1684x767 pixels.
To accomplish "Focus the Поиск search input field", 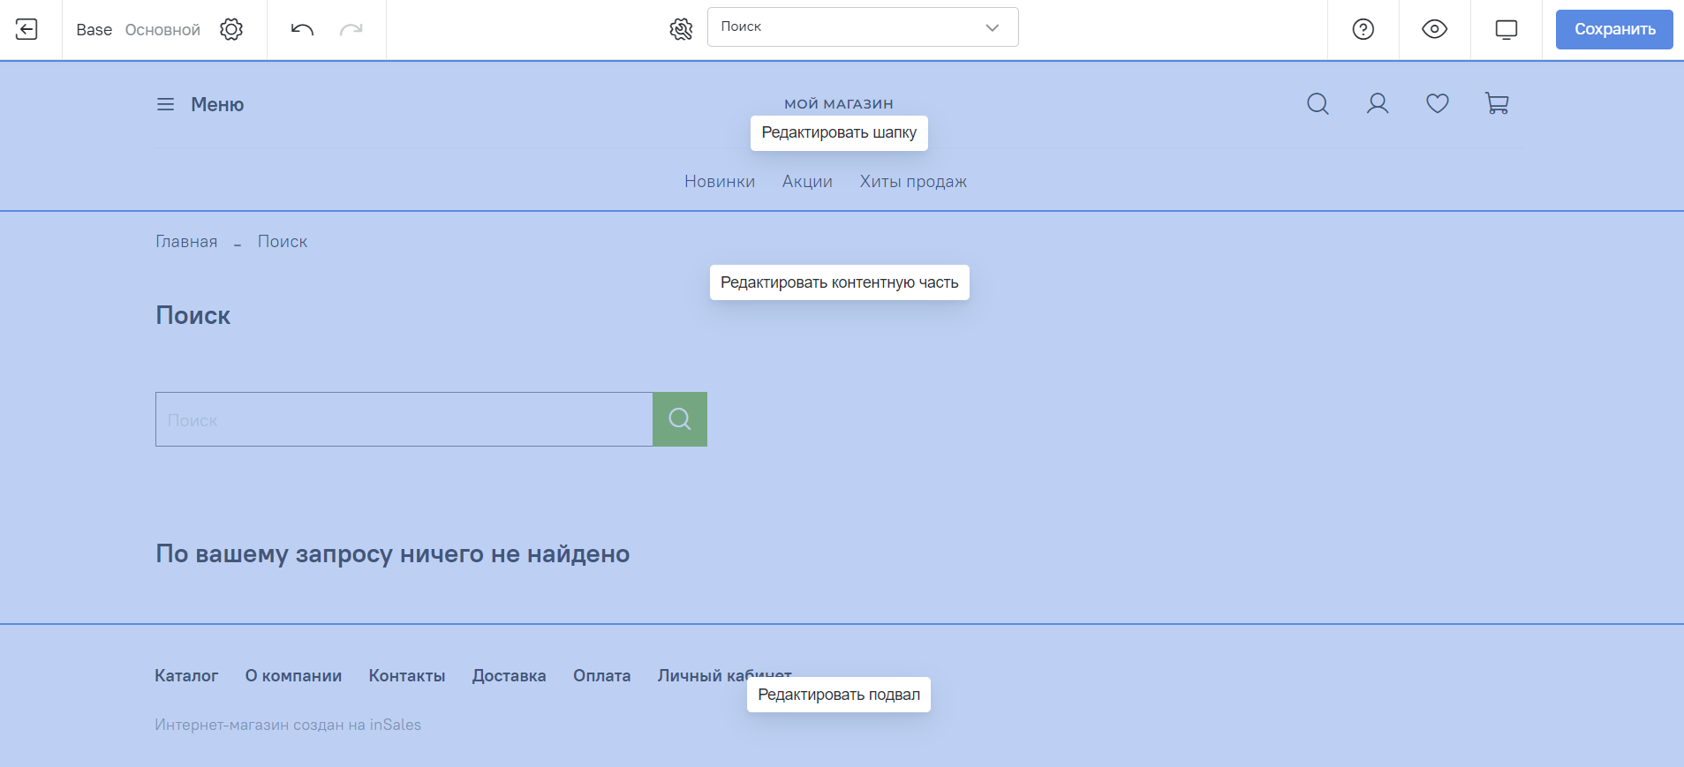I will click(404, 419).
